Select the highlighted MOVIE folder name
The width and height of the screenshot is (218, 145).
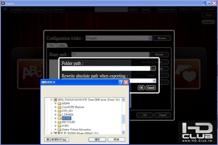[x=66, y=118]
